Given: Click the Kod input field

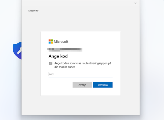Looking at the screenshot, I should coord(81,74).
